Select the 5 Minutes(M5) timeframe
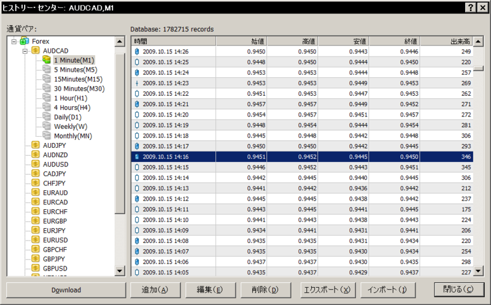This screenshot has width=491, height=305. pos(75,69)
